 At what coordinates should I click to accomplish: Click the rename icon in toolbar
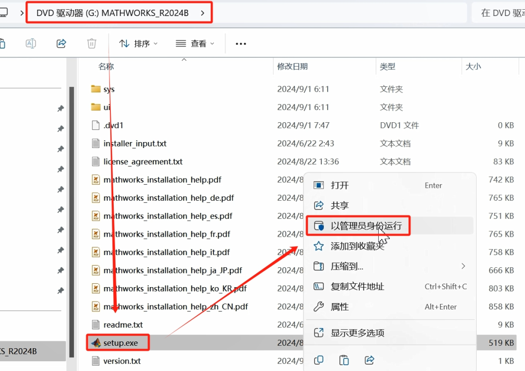[31, 44]
